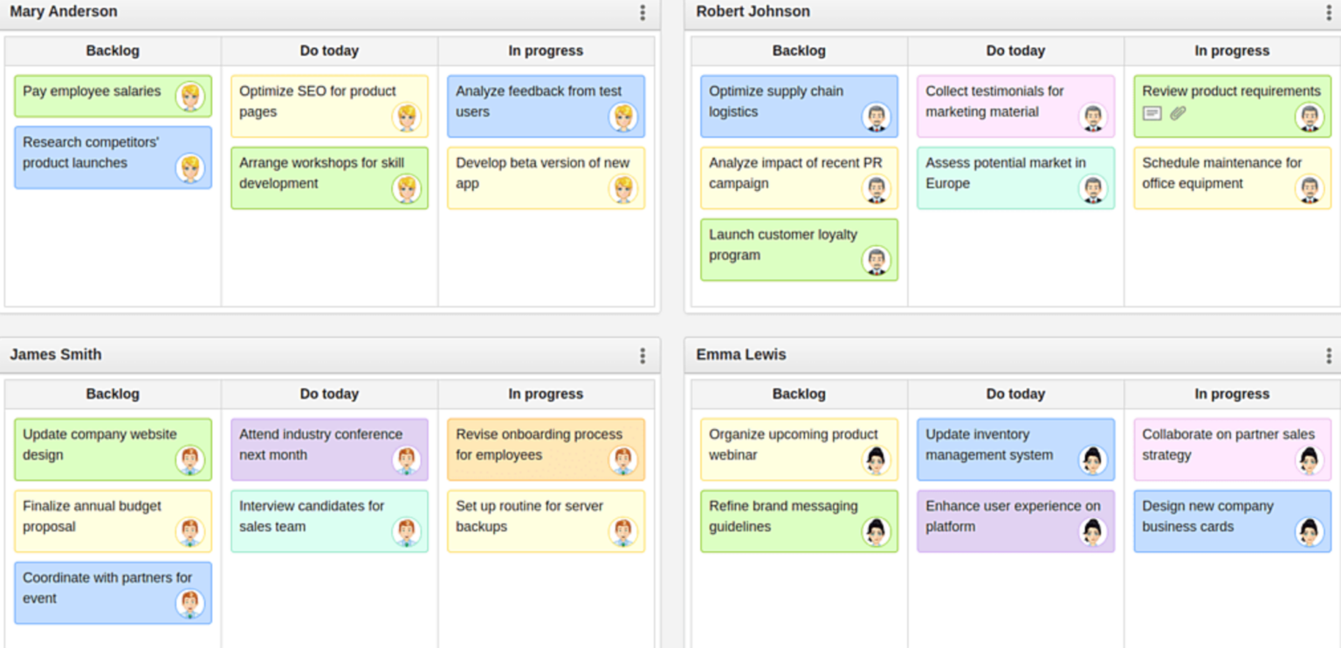
Task: Open the description icon on Review product requirements
Action: click(1151, 114)
